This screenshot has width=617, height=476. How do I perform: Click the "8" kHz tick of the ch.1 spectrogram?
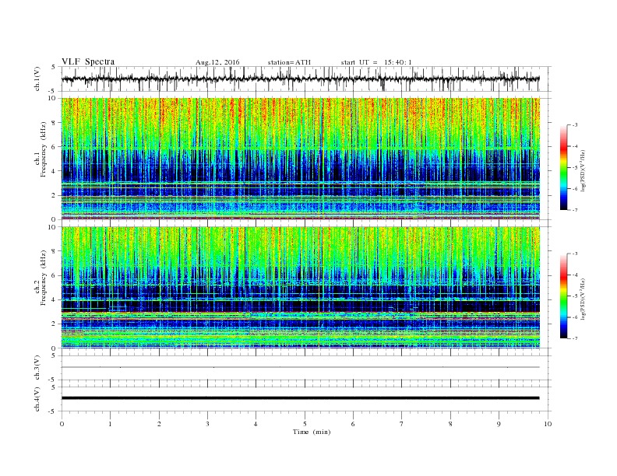[x=54, y=123]
